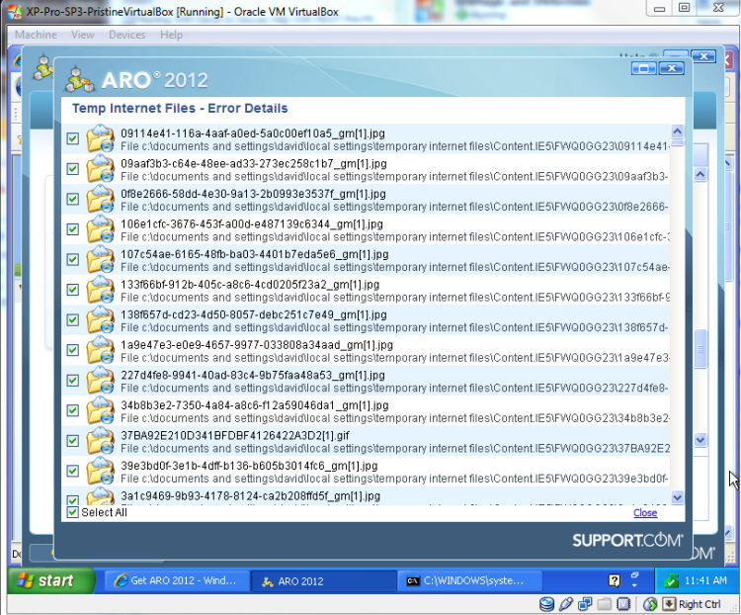Click the folder icon for 39e3bd0f file entry
The width and height of the screenshot is (741, 615).
[100, 472]
